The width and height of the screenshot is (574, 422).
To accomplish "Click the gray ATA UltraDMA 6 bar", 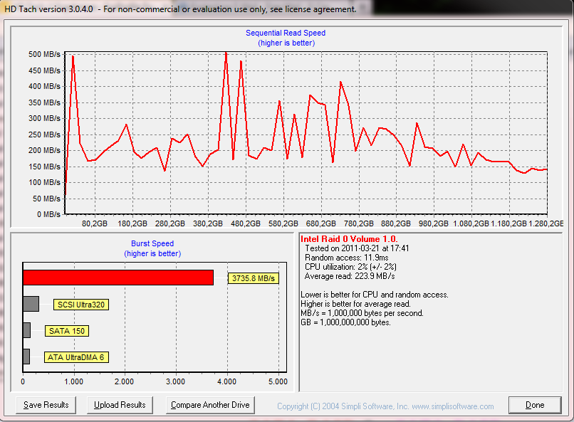I will pyautogui.click(x=26, y=357).
